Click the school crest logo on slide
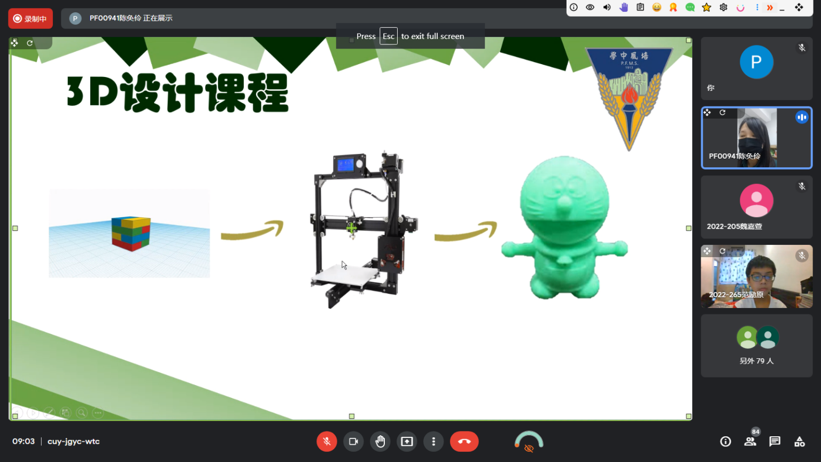Viewport: 821px width, 462px height. pos(629,99)
